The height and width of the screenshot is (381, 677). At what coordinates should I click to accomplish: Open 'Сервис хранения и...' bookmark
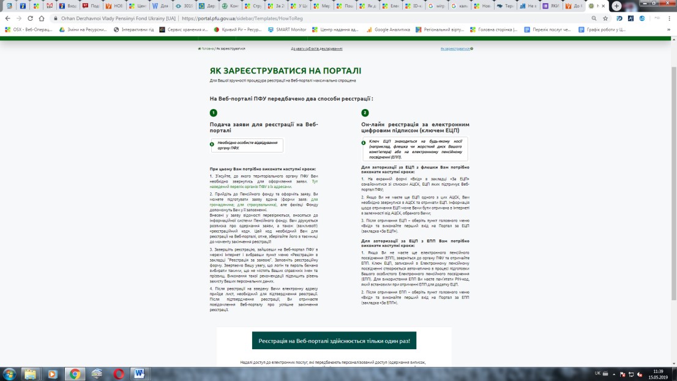[x=184, y=30]
